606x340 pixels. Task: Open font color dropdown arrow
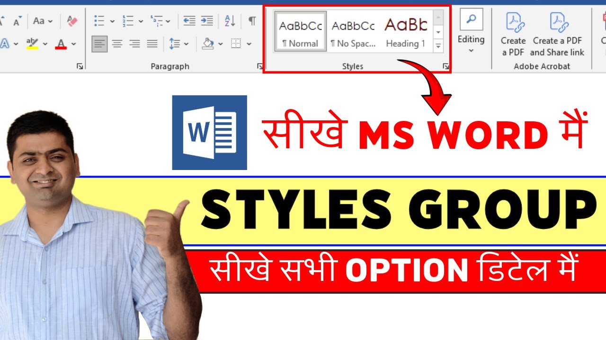[x=73, y=44]
